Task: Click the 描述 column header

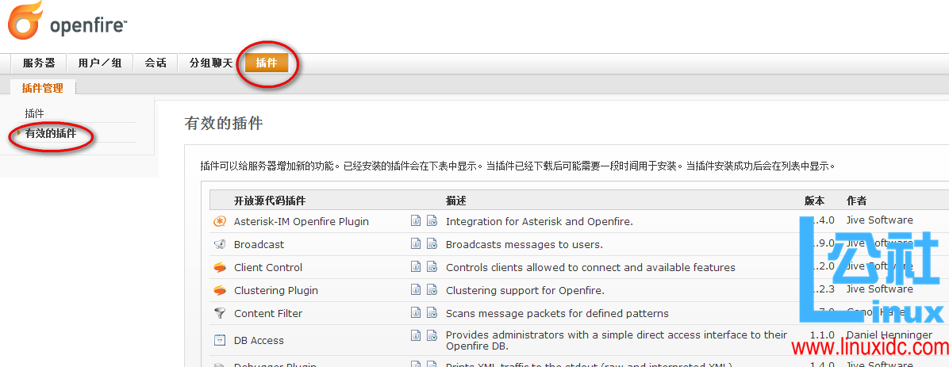Action: [455, 201]
